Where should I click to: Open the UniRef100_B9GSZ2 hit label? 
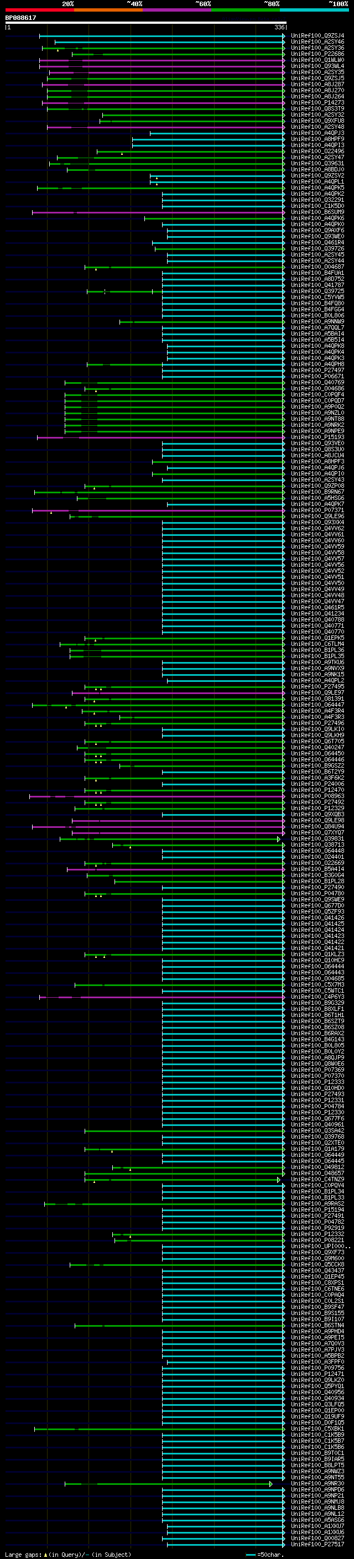pos(317,765)
